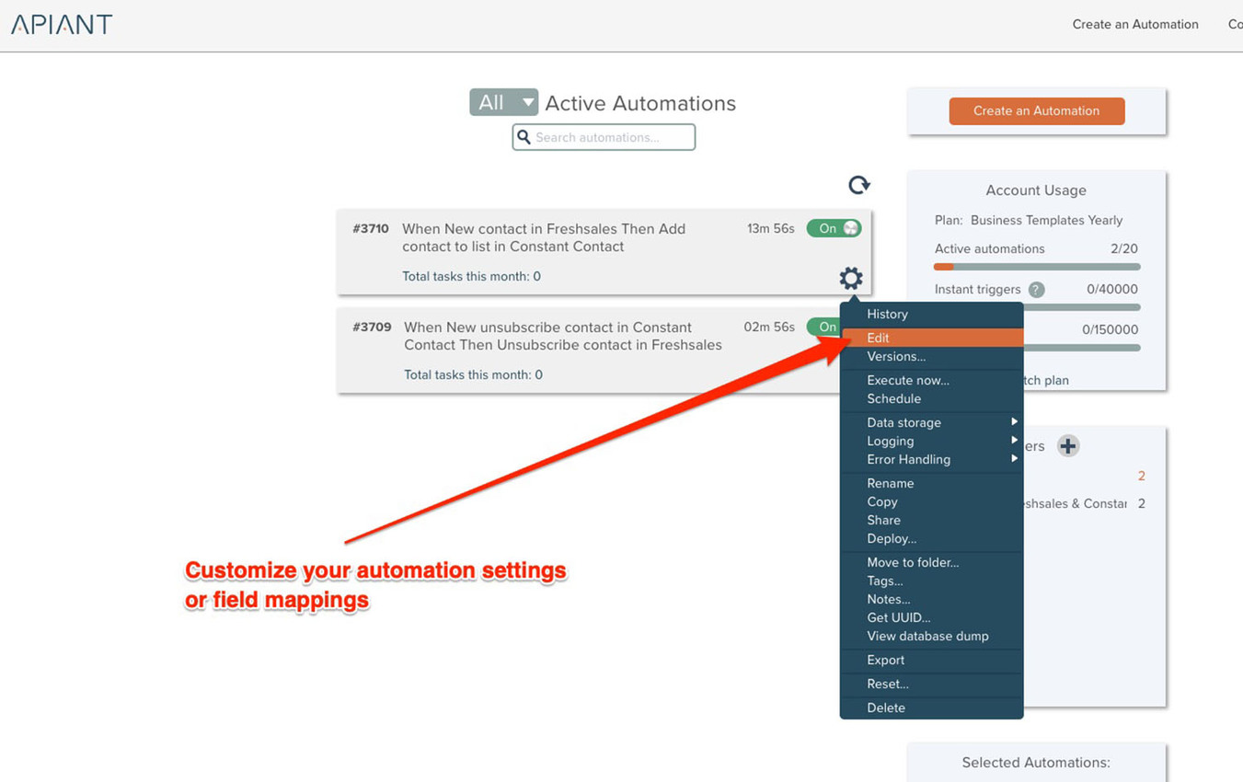Click the APIANT logo
Screen dimensions: 1243x782
click(x=62, y=25)
